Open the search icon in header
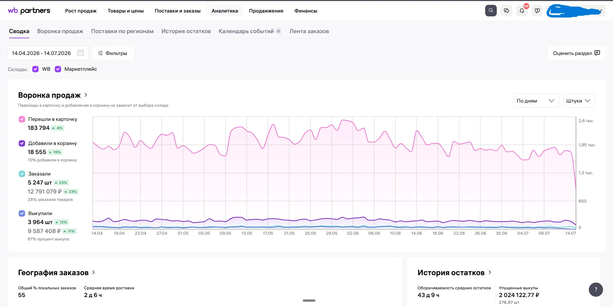The height and width of the screenshot is (307, 613). 491,11
